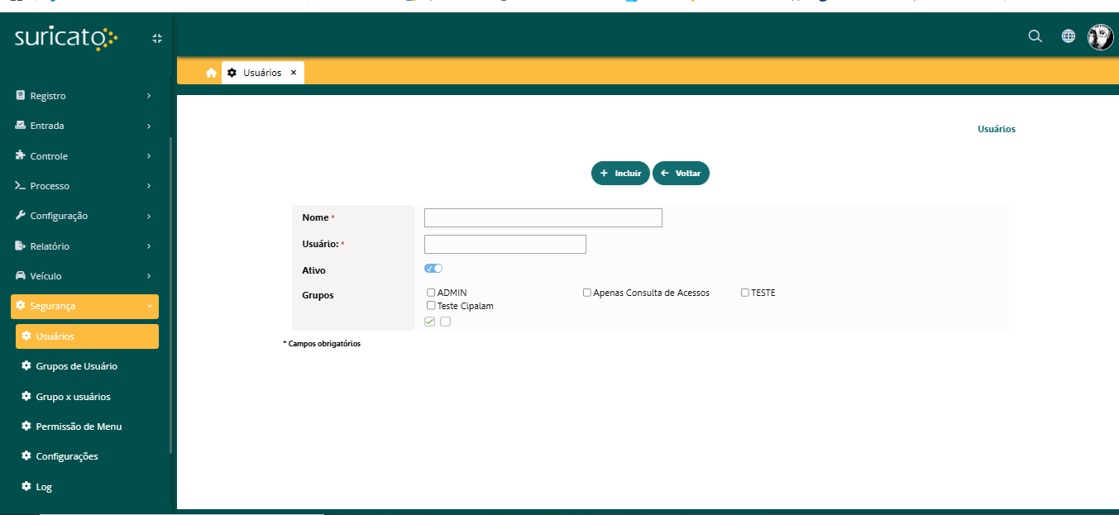1119x515 pixels.
Task: Click the Relatório export icon
Action: point(21,246)
